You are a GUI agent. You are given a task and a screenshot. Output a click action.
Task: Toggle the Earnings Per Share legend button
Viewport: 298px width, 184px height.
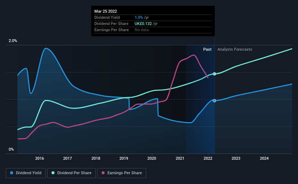122,173
